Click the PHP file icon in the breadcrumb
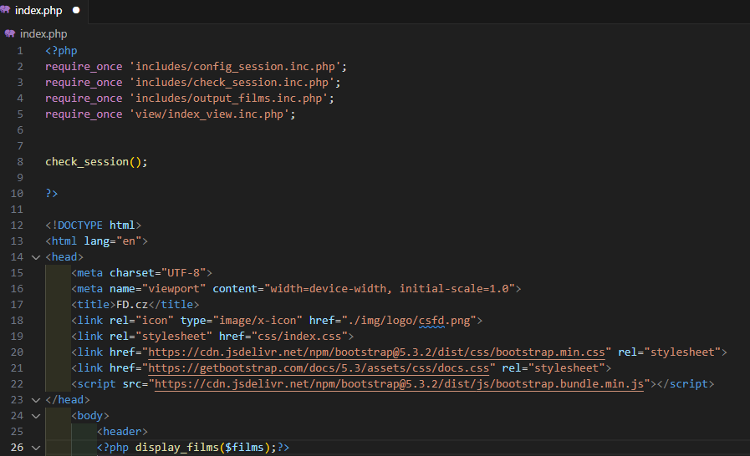This screenshot has width=750, height=456. [10, 34]
